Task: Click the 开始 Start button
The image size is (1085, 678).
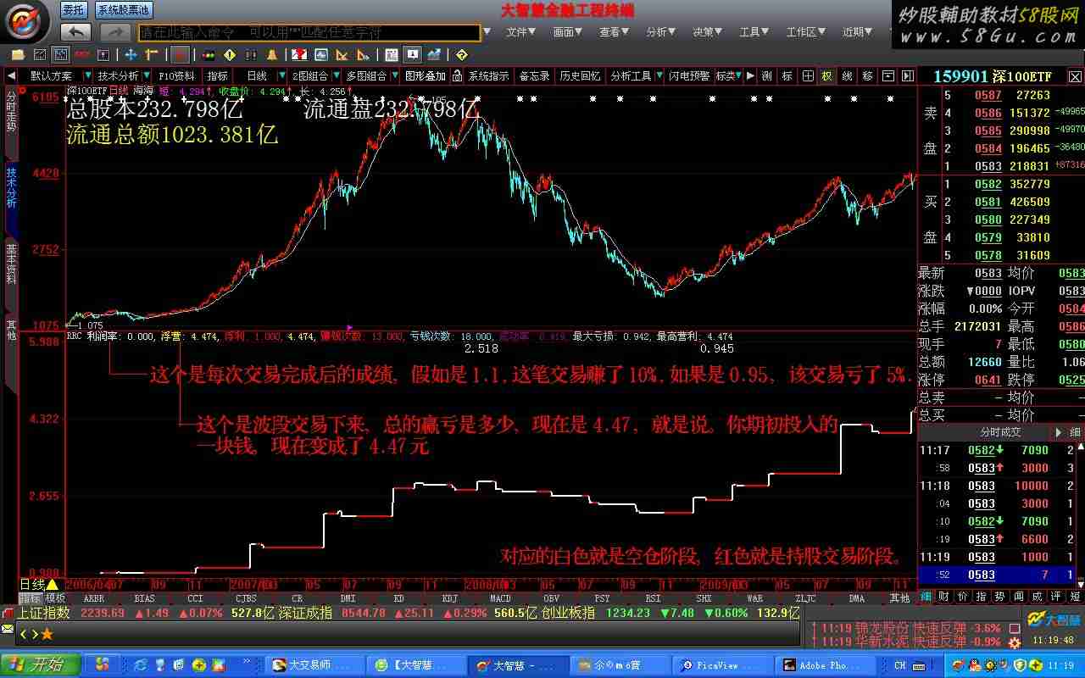Action: click(41, 665)
